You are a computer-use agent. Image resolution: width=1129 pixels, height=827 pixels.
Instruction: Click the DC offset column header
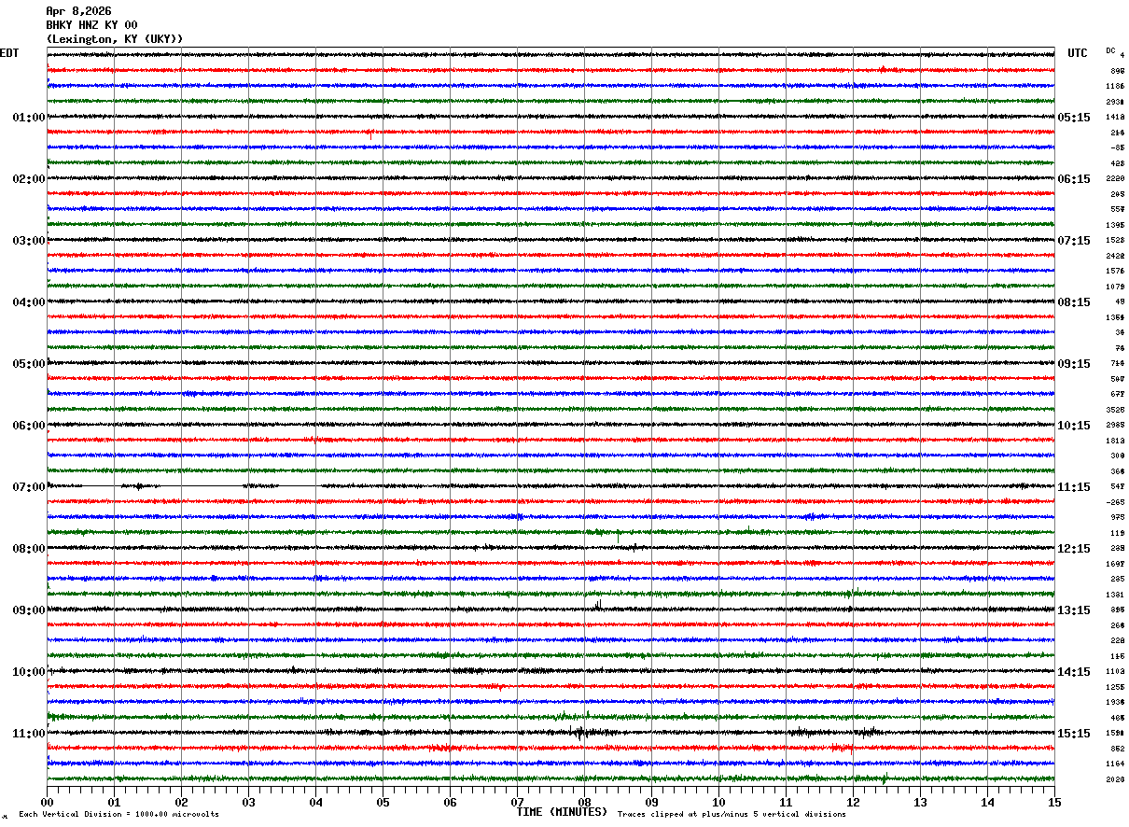tap(1110, 50)
